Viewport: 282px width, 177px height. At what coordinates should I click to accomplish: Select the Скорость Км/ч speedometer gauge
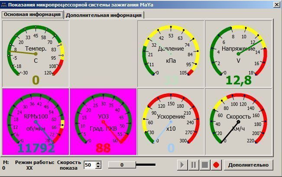[x=238, y=121]
